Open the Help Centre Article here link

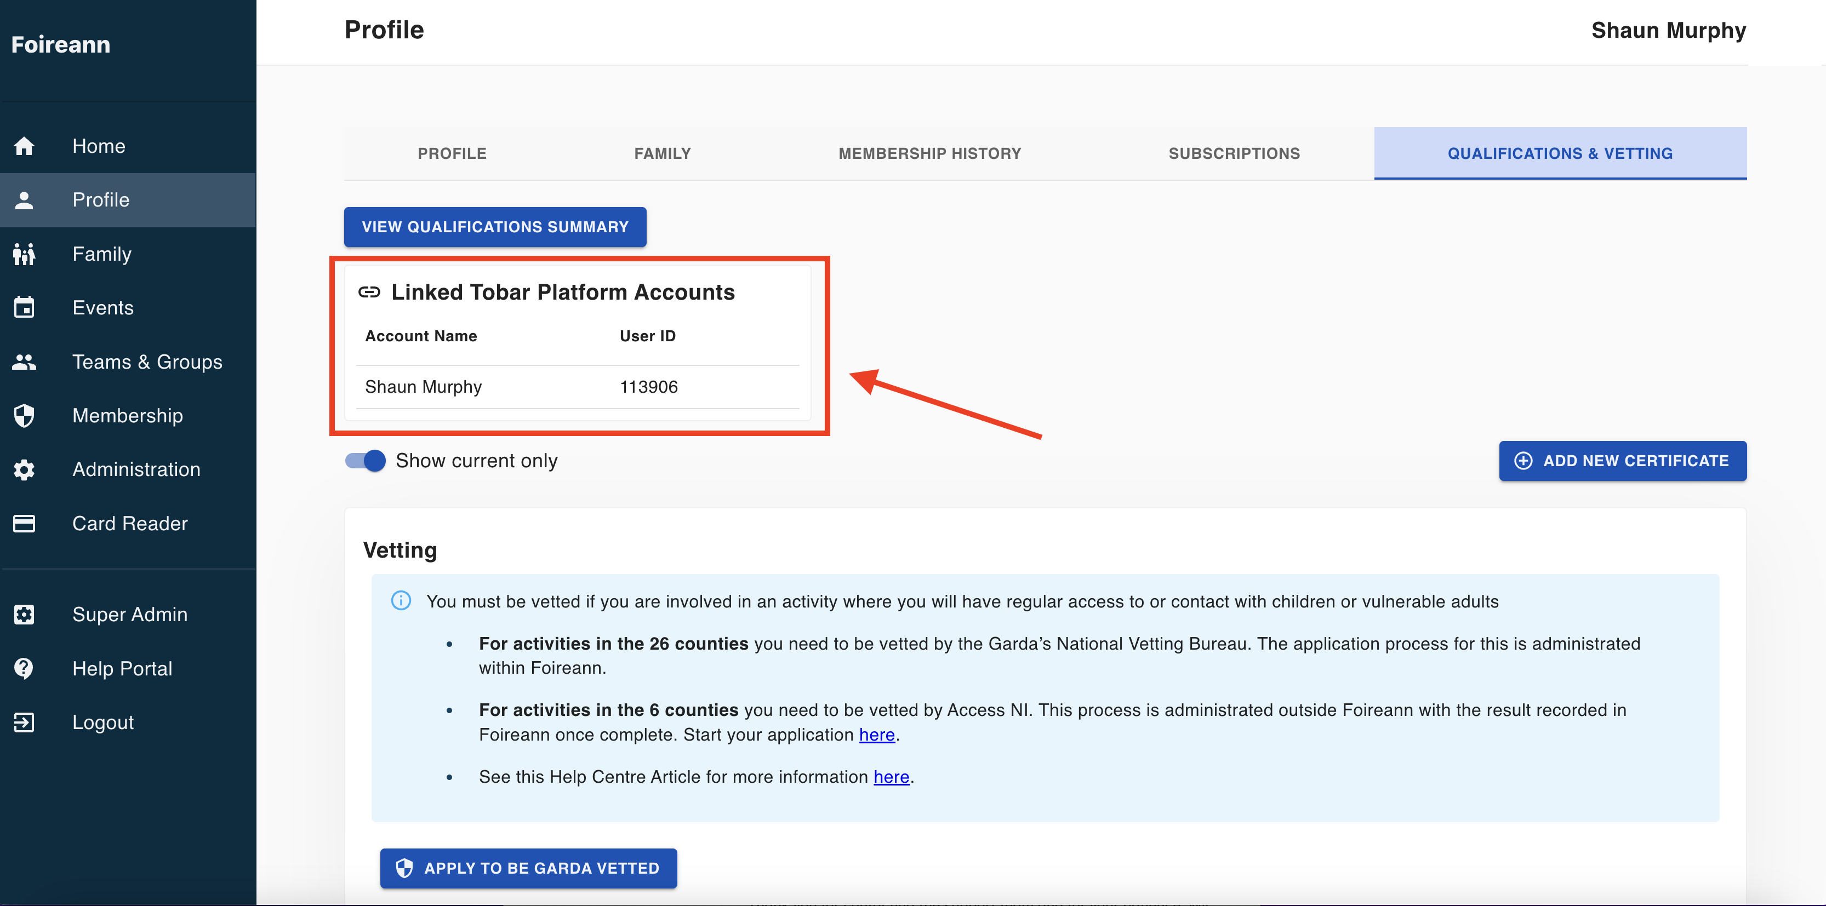pyautogui.click(x=891, y=777)
